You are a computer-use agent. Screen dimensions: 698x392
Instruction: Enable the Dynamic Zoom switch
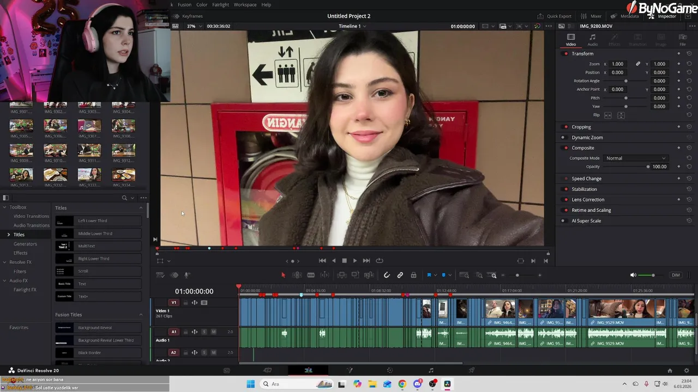point(563,137)
